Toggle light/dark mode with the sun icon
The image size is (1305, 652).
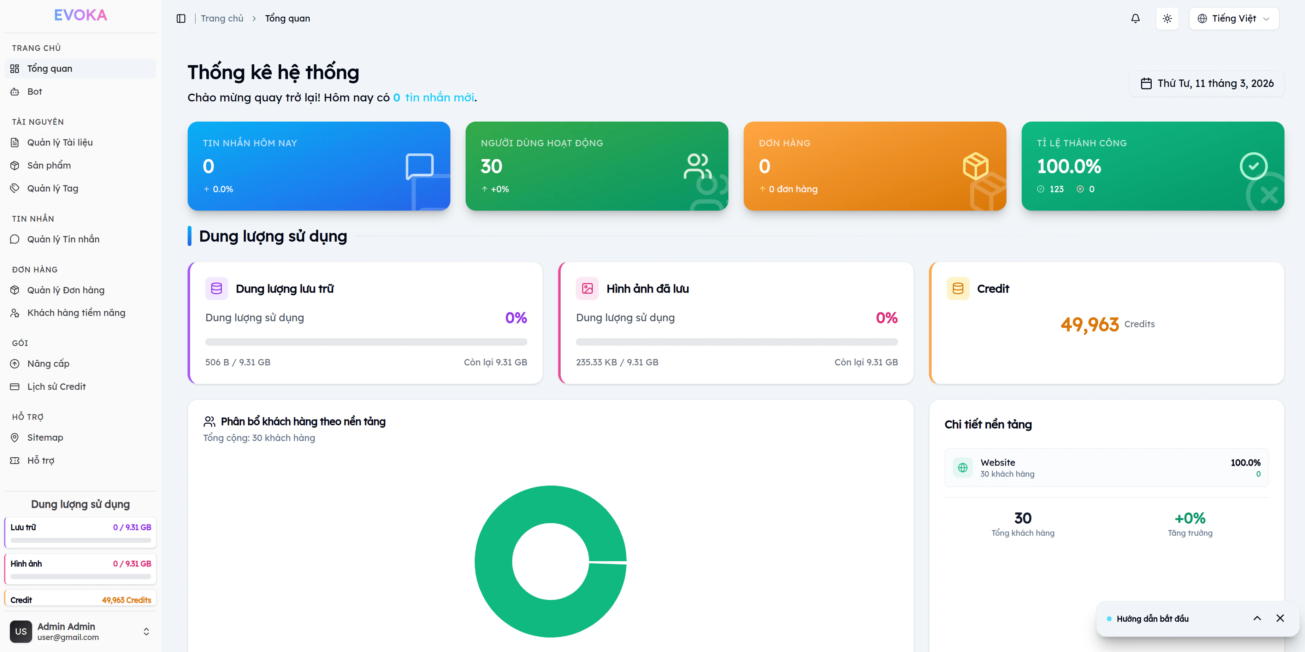pyautogui.click(x=1167, y=18)
